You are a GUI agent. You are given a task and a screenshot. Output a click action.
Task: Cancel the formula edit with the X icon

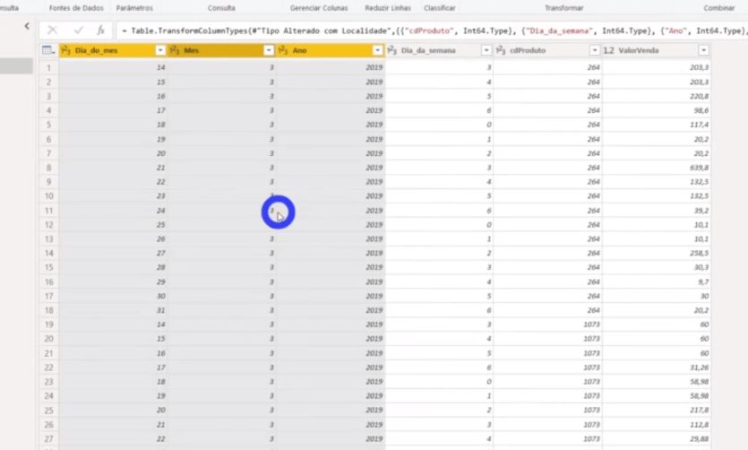[53, 30]
